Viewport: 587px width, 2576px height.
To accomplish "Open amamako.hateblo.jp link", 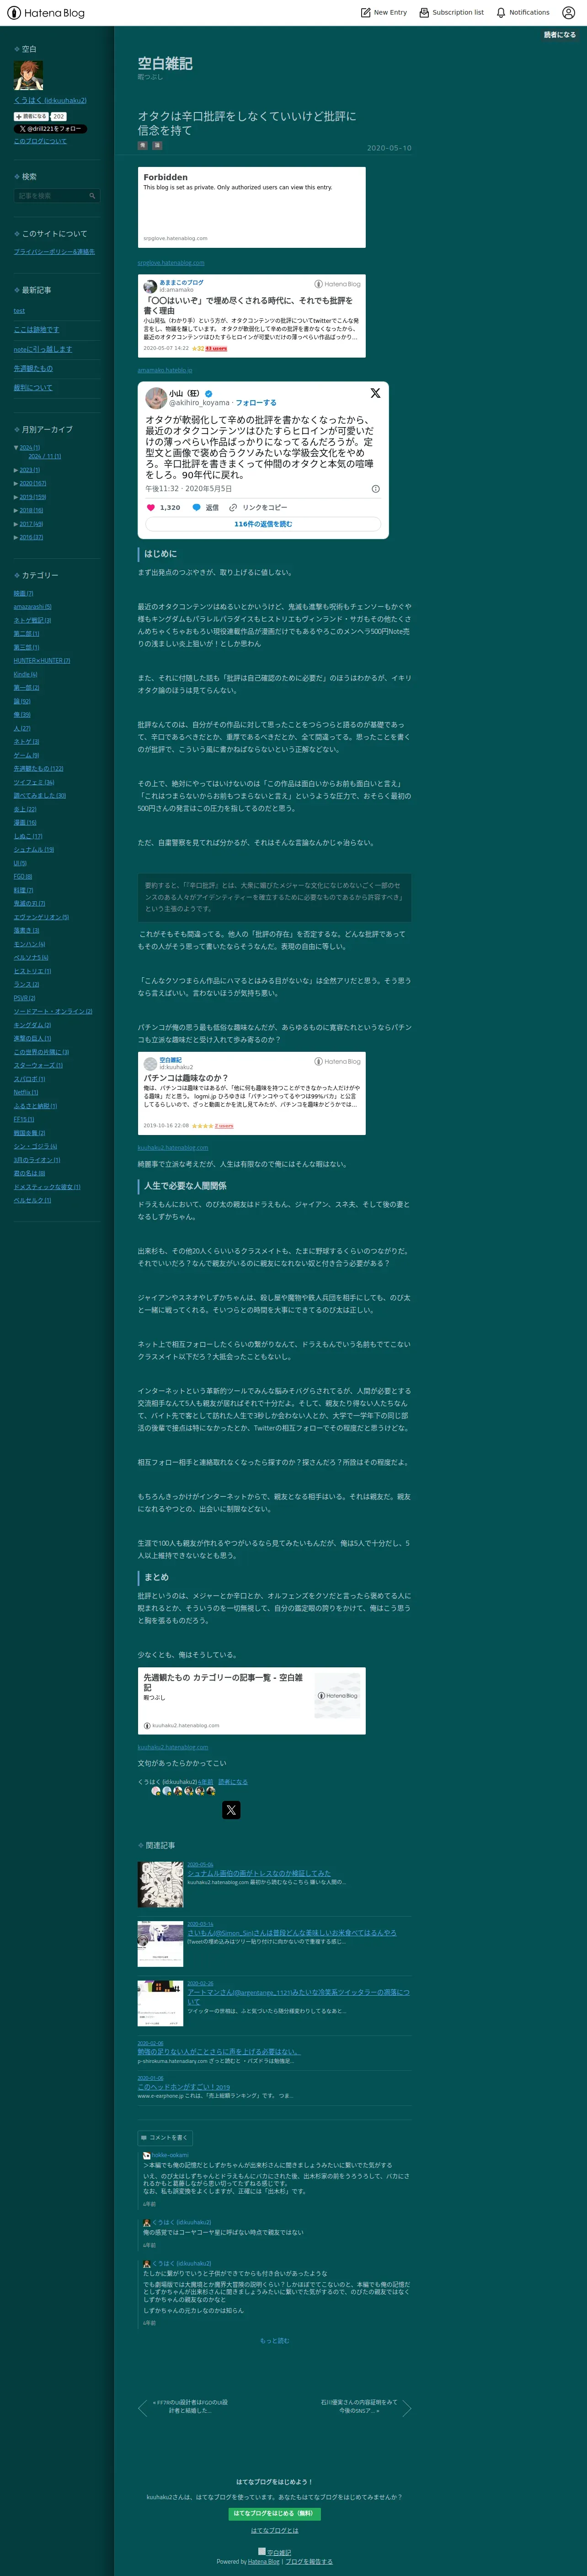I will coord(165,370).
